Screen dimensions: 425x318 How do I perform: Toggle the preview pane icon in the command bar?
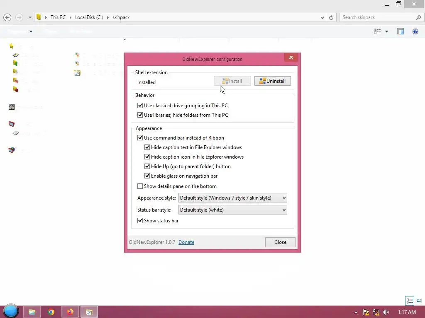point(401,31)
